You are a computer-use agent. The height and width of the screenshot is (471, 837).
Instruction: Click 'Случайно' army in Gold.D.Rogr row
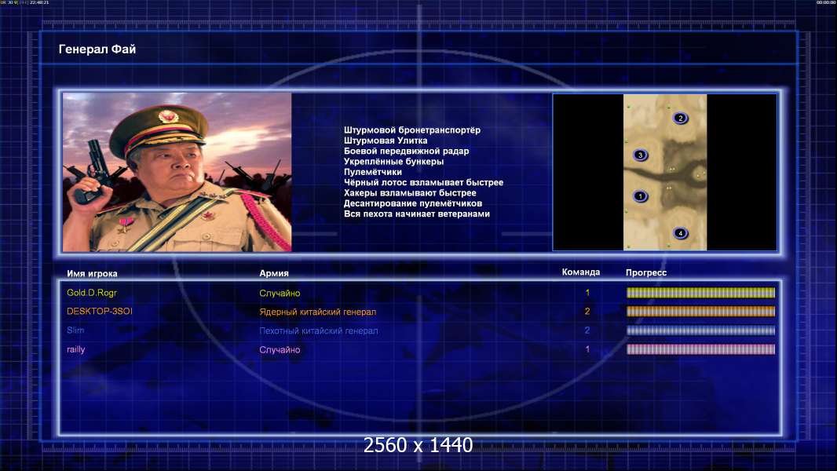[280, 294]
